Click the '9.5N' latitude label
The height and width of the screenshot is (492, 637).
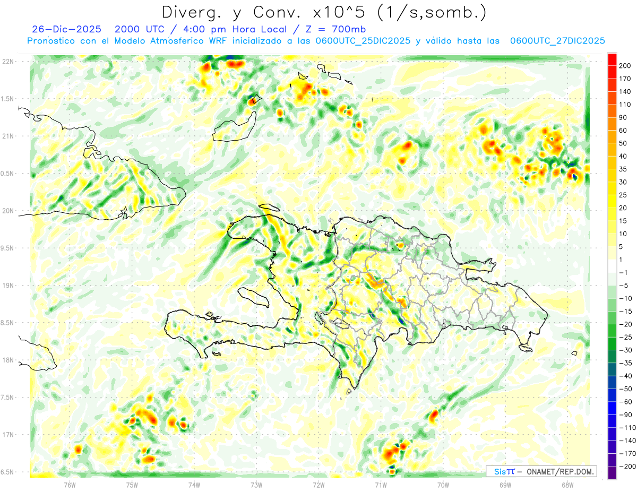click(7, 248)
